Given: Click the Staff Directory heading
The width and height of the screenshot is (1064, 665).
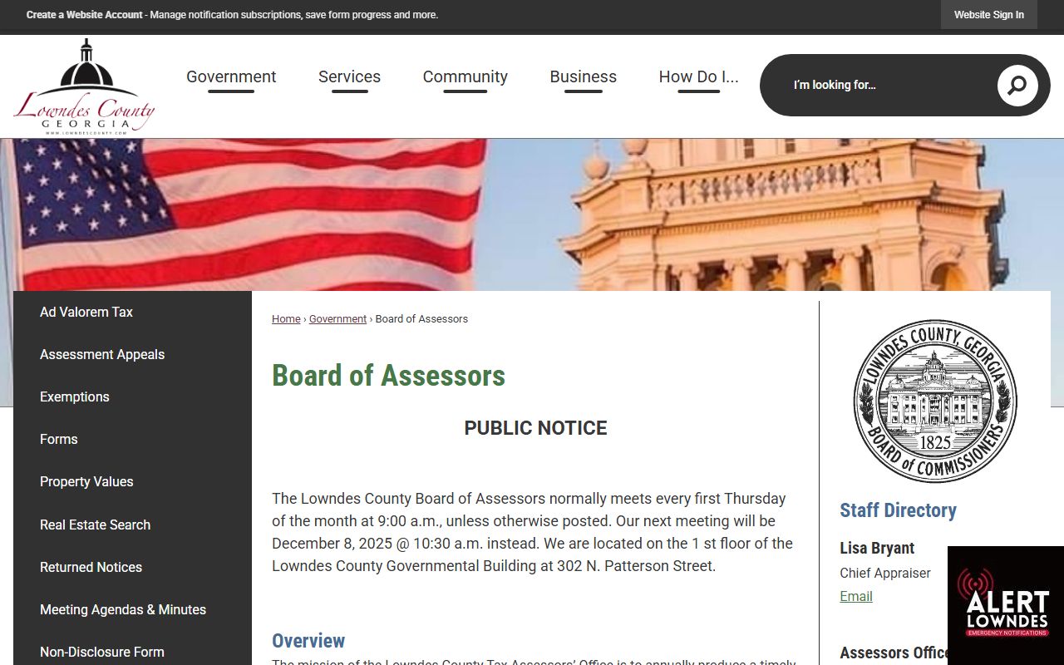Looking at the screenshot, I should click(x=898, y=510).
